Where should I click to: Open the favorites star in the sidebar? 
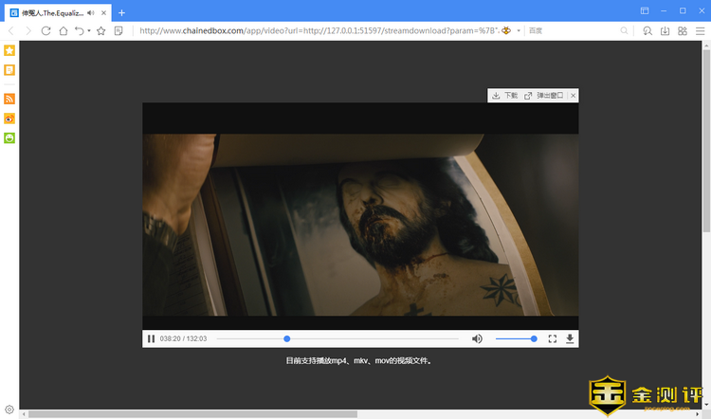pos(9,50)
